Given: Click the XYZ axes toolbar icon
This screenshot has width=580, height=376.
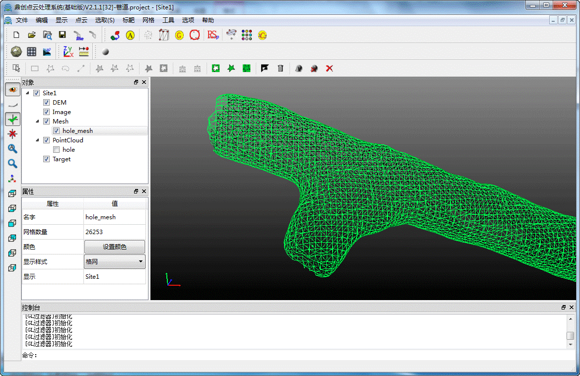Looking at the screenshot, I should tap(68, 52).
